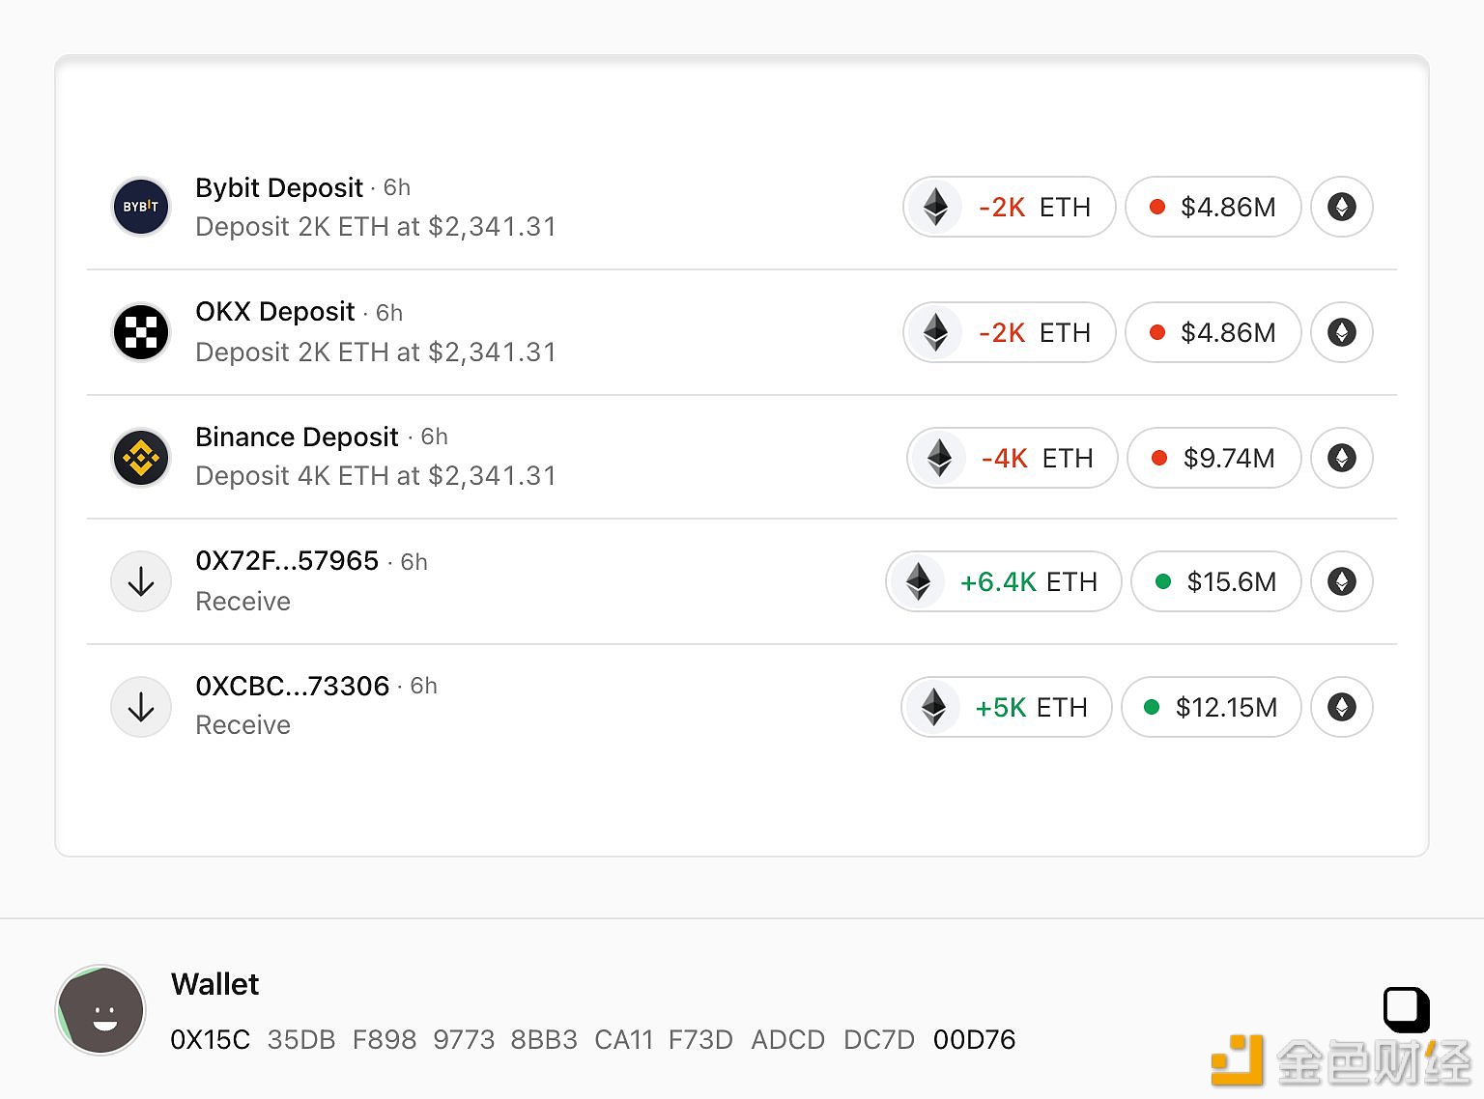Click 'Deposit 4K ETH at $2,341.31' text
The image size is (1484, 1099).
pyautogui.click(x=376, y=476)
